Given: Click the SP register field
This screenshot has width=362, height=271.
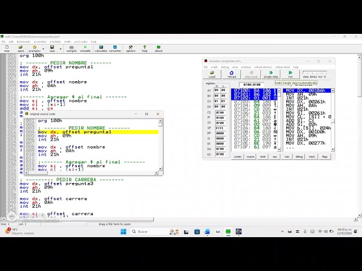Looking at the screenshot, I should 220,128.
